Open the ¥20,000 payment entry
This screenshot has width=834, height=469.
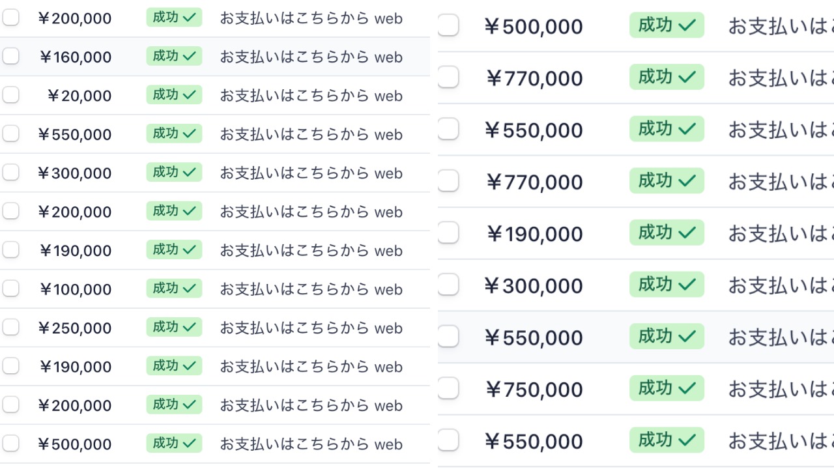coord(79,96)
